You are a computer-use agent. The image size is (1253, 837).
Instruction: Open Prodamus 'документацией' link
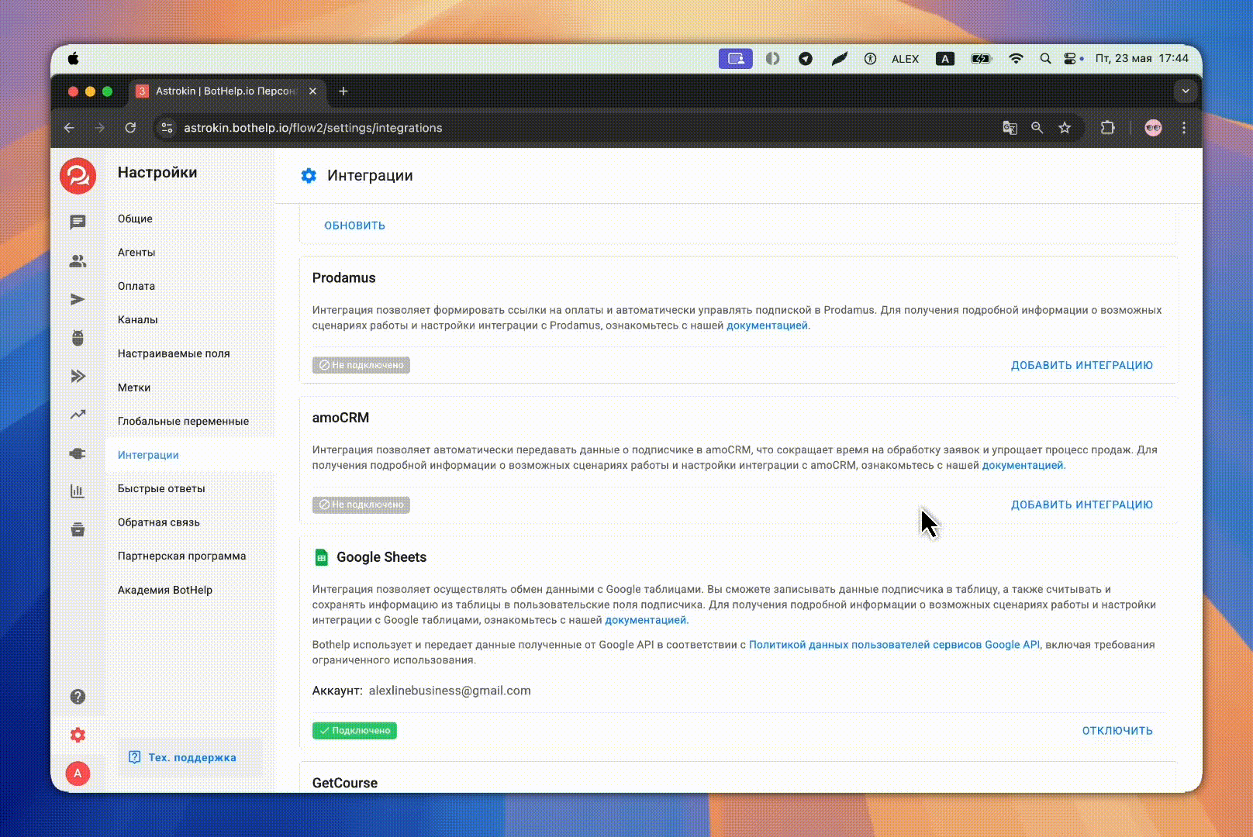click(767, 325)
